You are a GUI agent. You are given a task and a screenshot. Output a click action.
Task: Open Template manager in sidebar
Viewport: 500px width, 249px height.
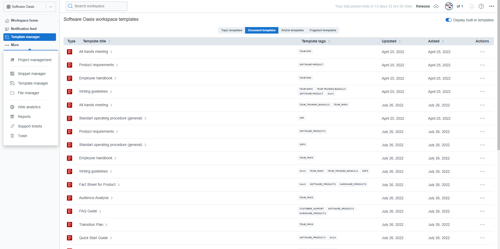click(30, 37)
